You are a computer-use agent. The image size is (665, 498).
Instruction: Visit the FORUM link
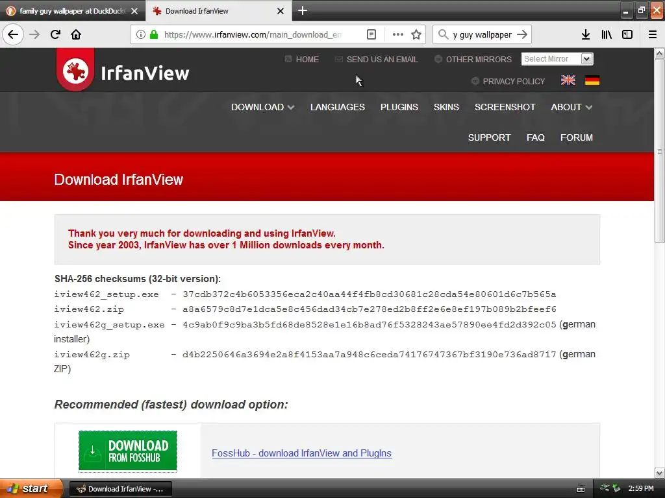pyautogui.click(x=577, y=137)
